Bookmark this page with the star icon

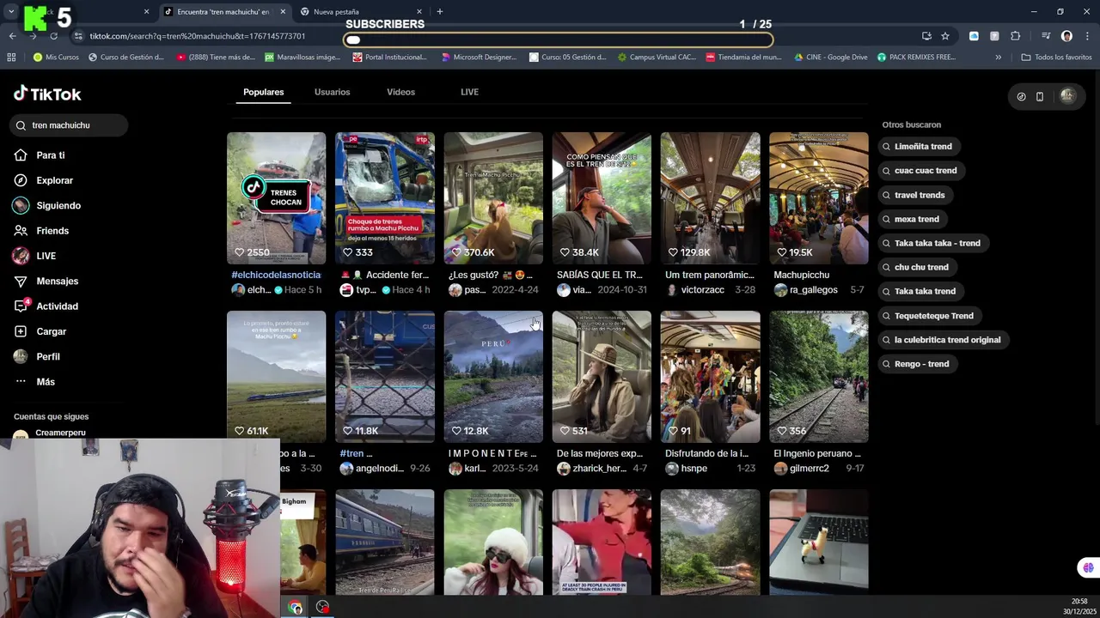[x=945, y=36]
